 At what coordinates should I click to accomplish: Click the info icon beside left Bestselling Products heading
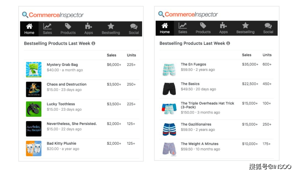93,43
